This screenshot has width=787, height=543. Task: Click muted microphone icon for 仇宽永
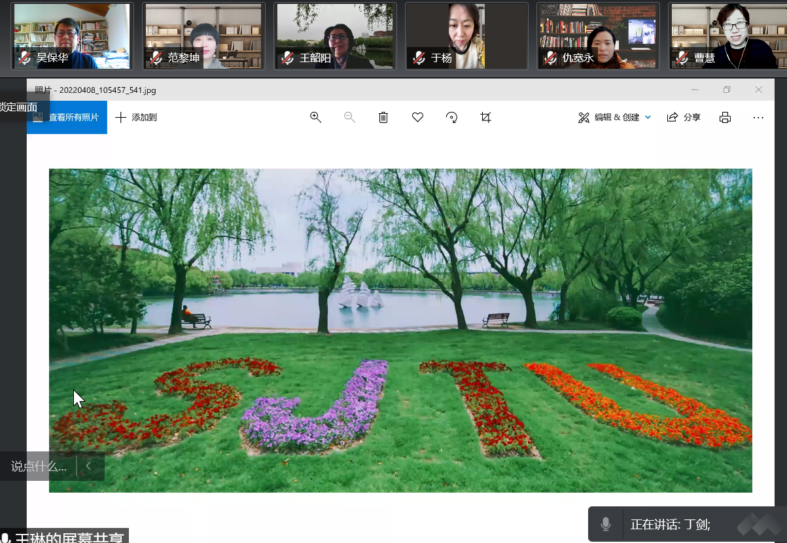click(550, 58)
